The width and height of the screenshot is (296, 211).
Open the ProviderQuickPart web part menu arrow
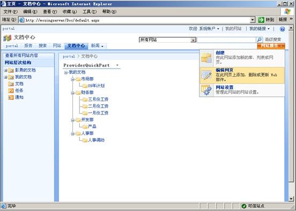[117, 65]
